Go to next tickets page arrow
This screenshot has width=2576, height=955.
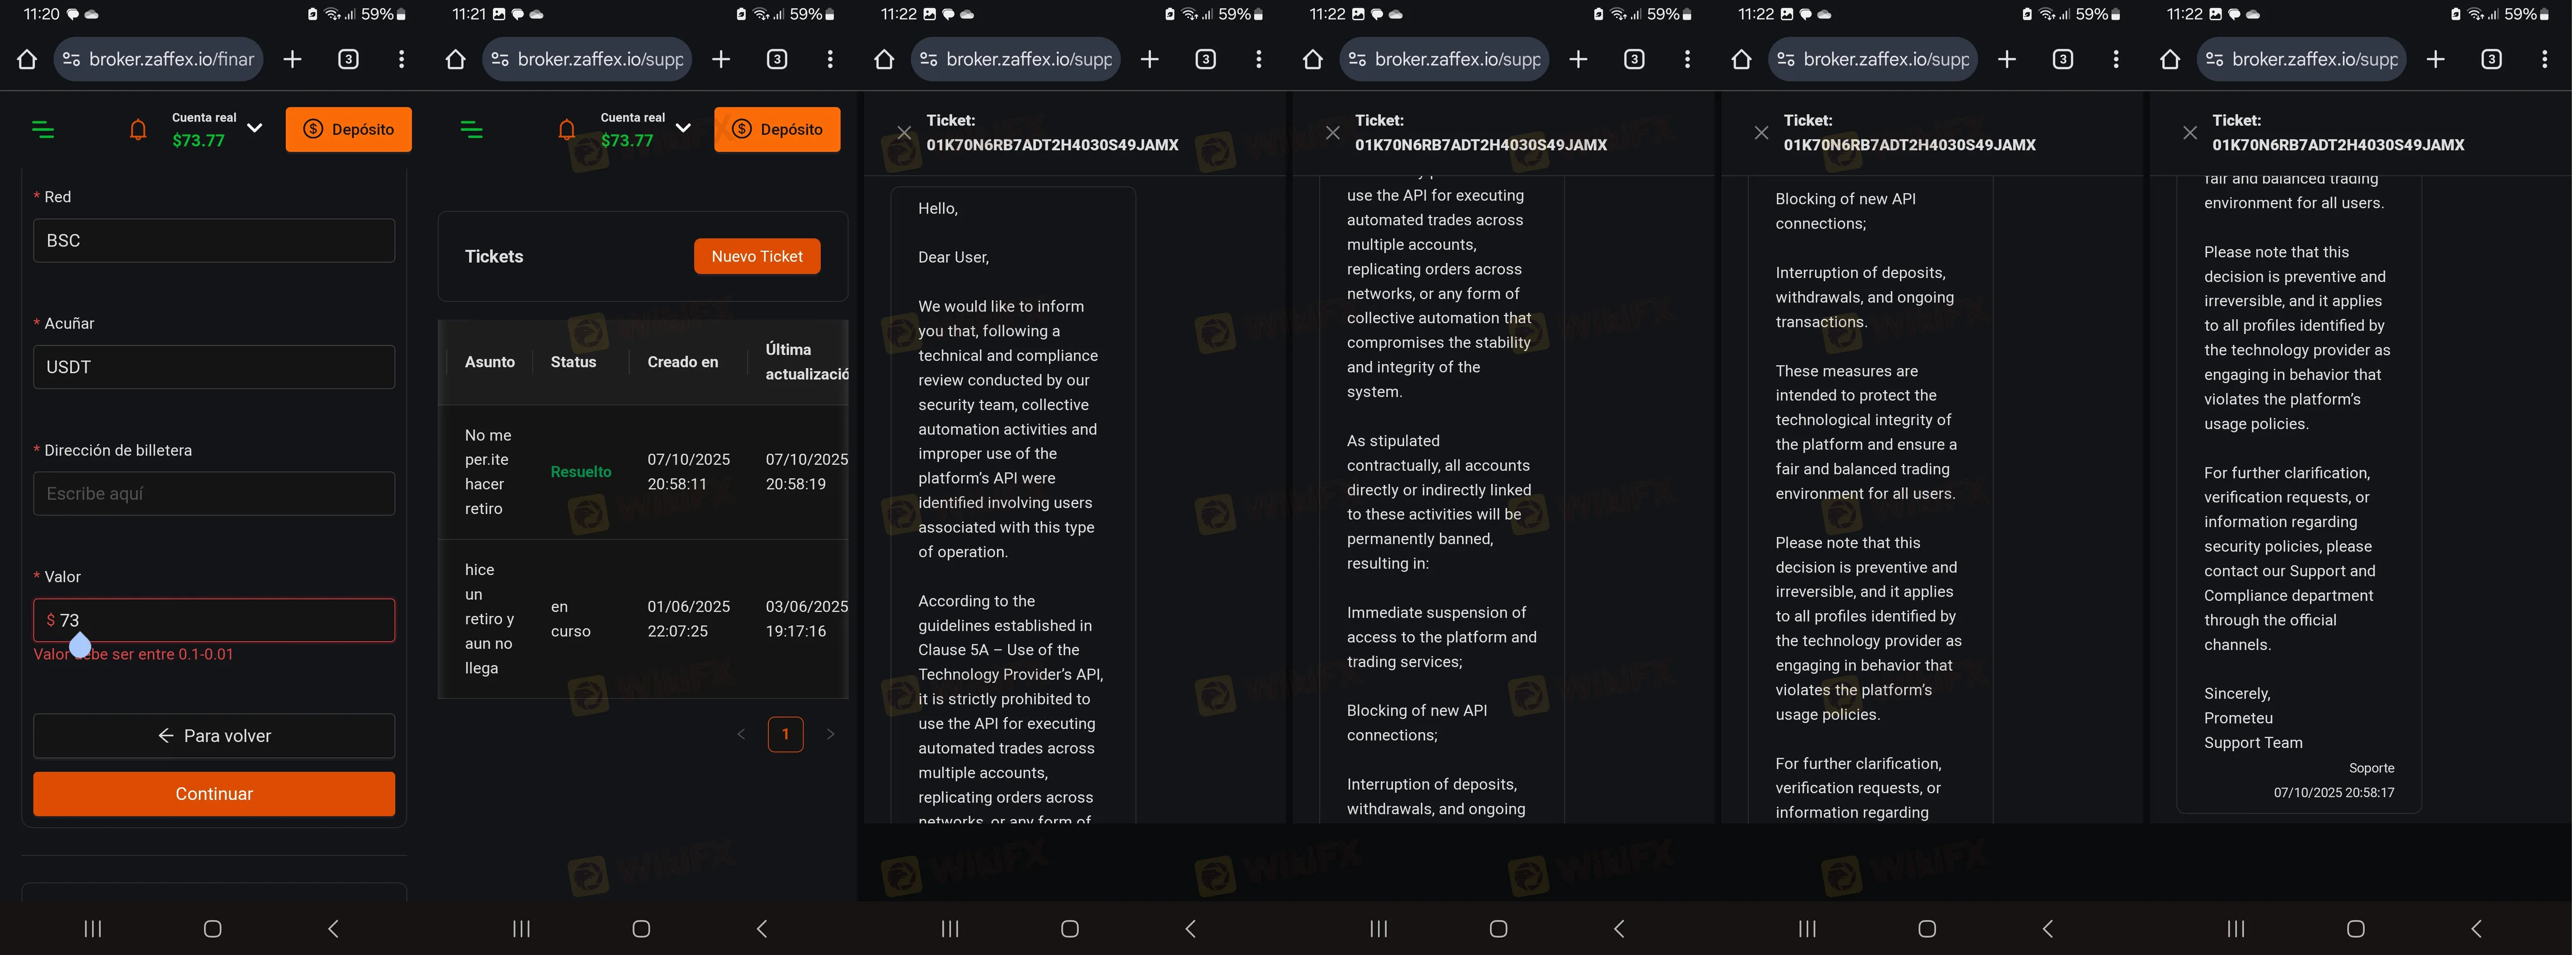[x=830, y=734]
